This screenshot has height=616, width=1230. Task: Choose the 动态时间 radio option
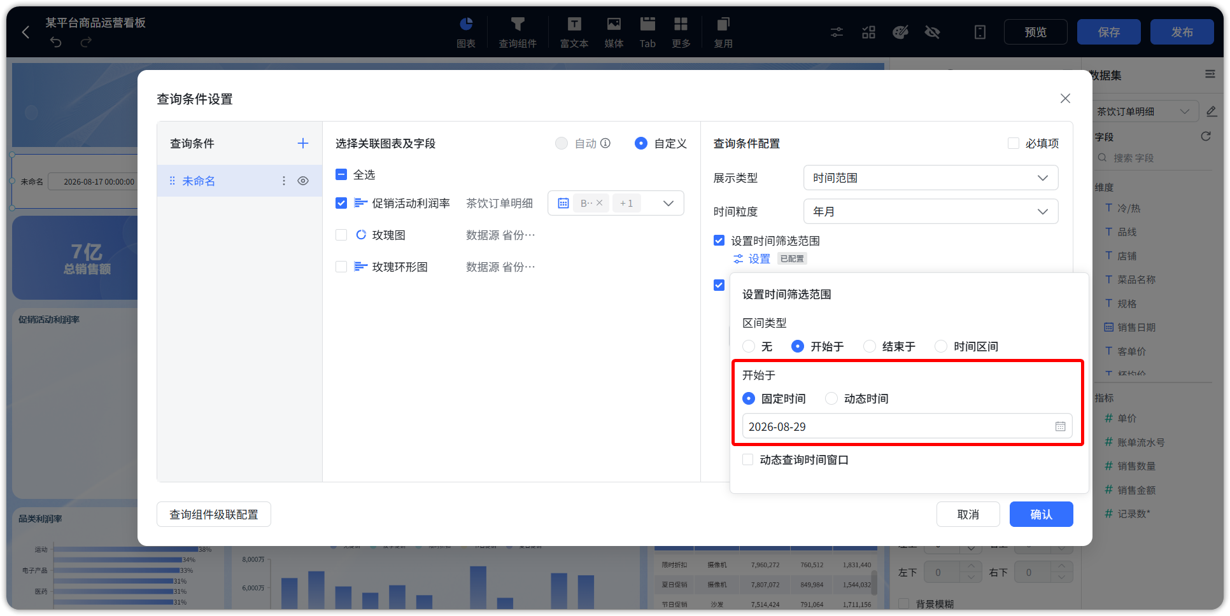tap(831, 398)
